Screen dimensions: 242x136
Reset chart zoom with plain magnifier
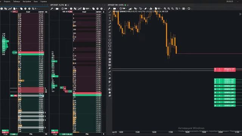(172, 9)
